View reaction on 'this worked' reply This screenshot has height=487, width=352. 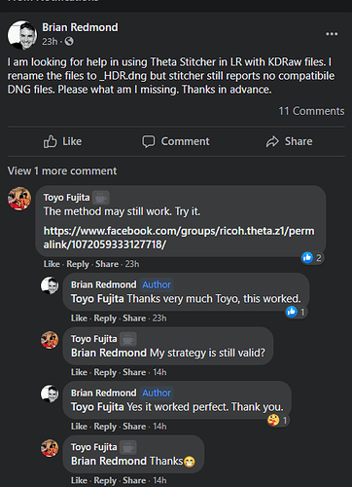pyautogui.click(x=296, y=312)
